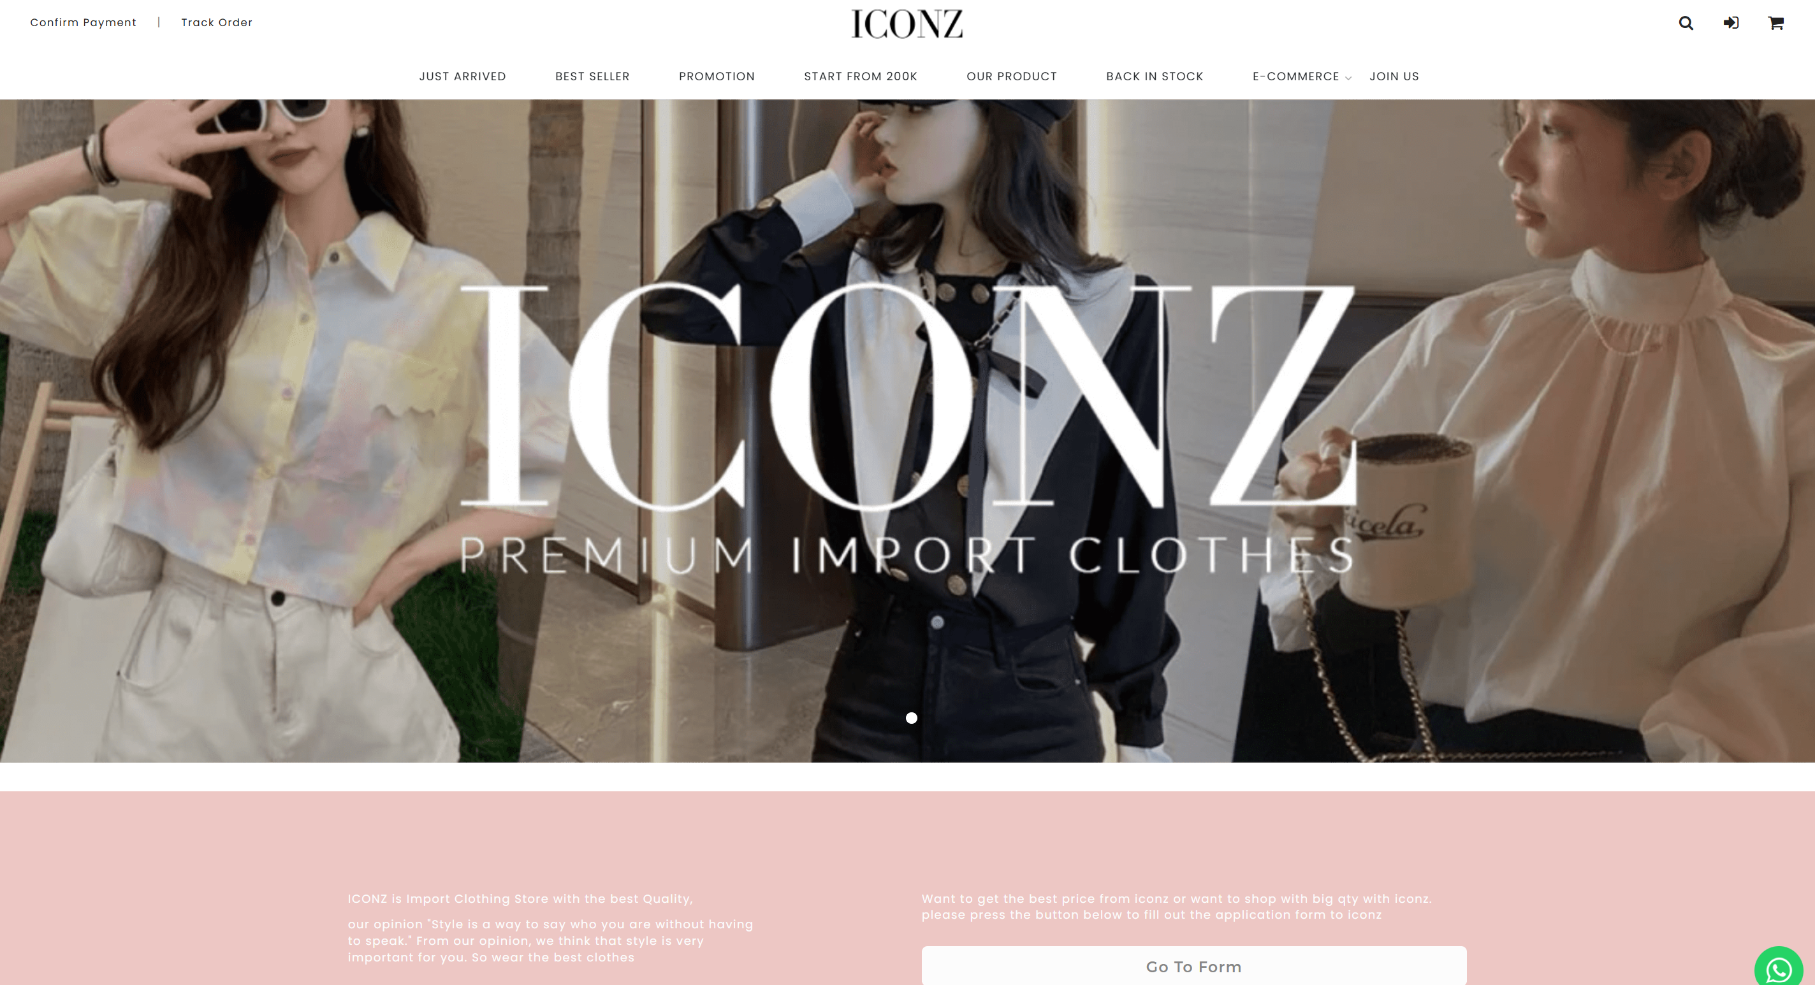The width and height of the screenshot is (1815, 985).
Task: Click the ICONZ hero banner image
Action: pos(908,430)
